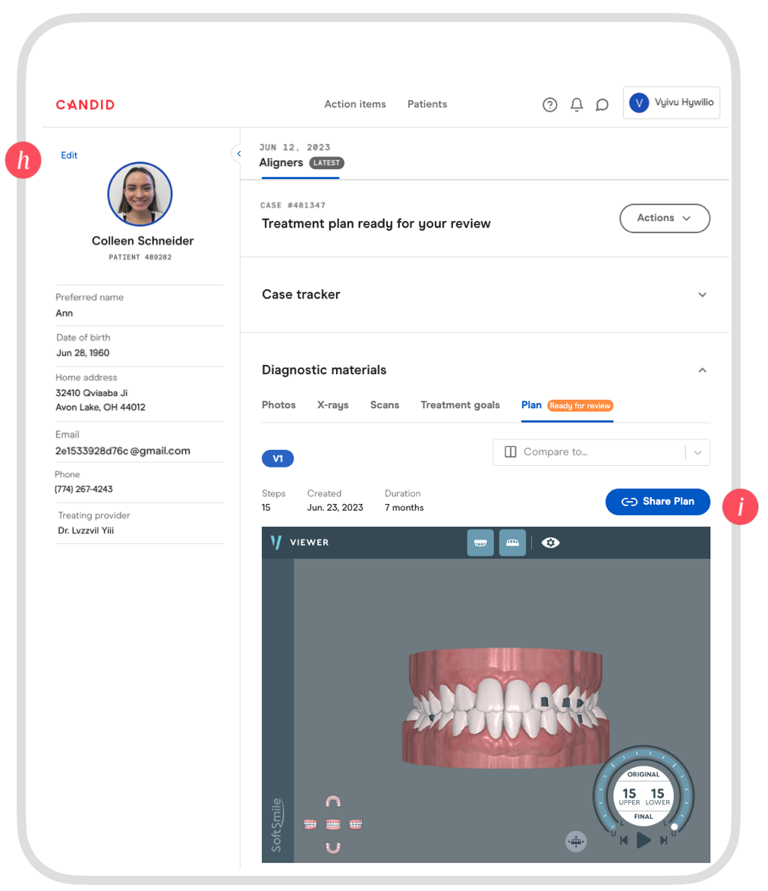Screen dimensions: 768x891
Task: Collapse the Diagnostic materials section
Action: click(703, 370)
